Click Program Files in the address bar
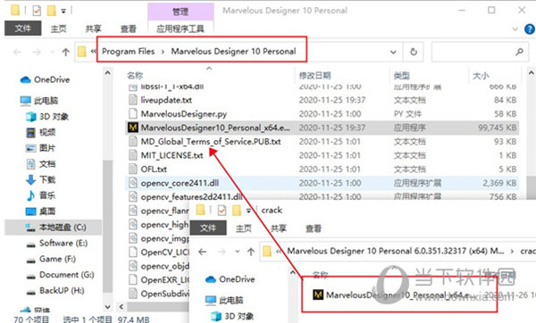This screenshot has width=536, height=323. click(128, 52)
